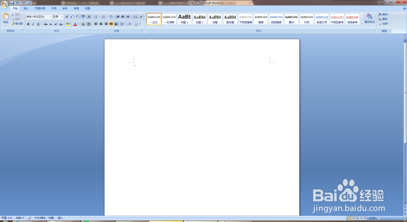Select the highlighted justify alignment button

pyautogui.click(x=111, y=24)
